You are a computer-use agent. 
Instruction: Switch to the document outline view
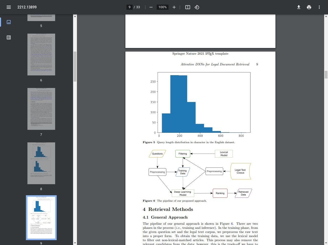click(x=9, y=37)
